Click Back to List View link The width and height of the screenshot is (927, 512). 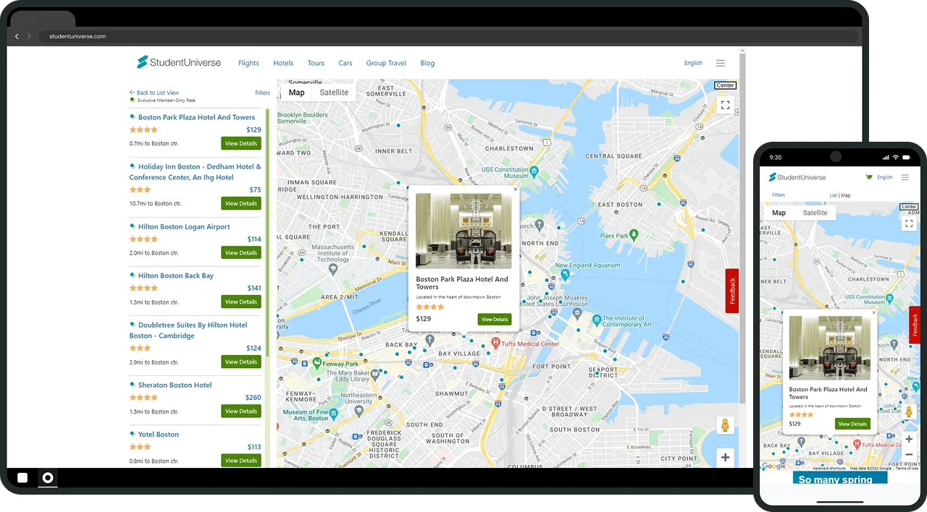click(x=154, y=93)
